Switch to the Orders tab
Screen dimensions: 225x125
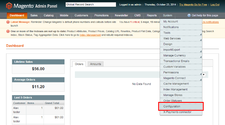pyautogui.click(x=79, y=64)
